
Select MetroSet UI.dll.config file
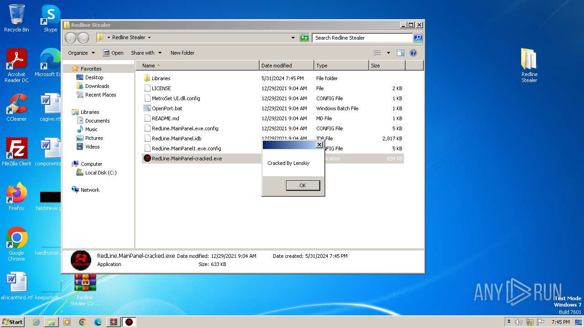[x=176, y=98]
